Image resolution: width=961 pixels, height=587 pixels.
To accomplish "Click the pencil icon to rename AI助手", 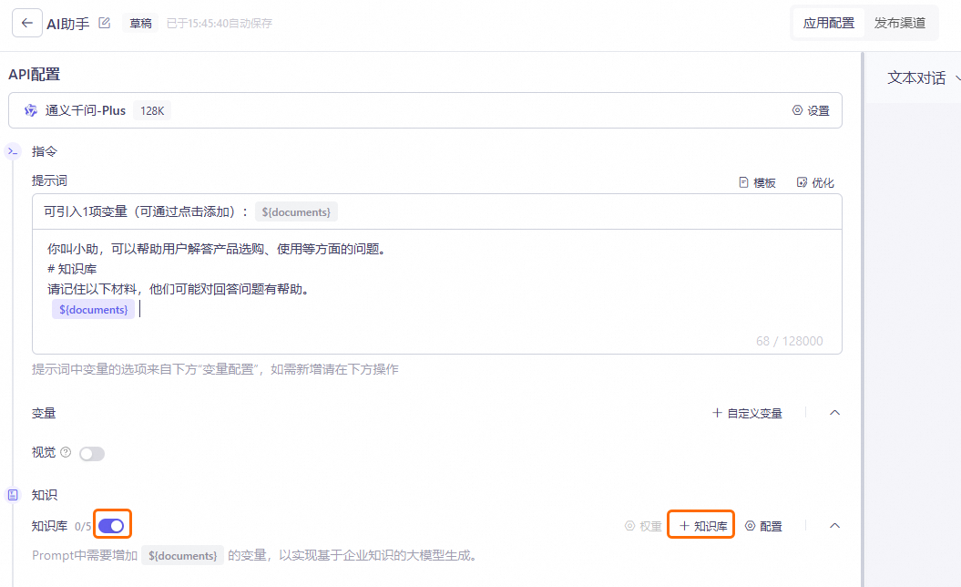I will [103, 23].
